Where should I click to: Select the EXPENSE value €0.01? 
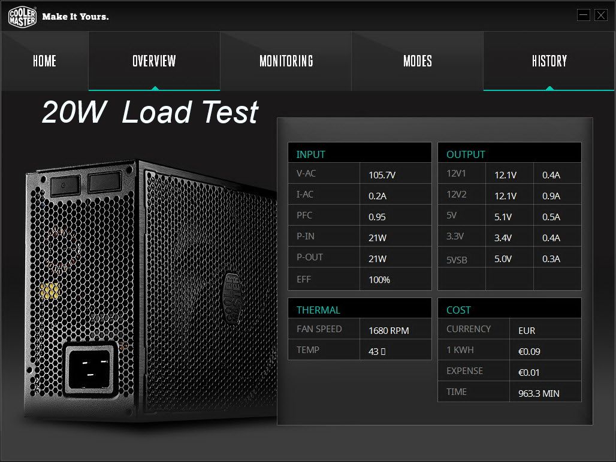(529, 373)
